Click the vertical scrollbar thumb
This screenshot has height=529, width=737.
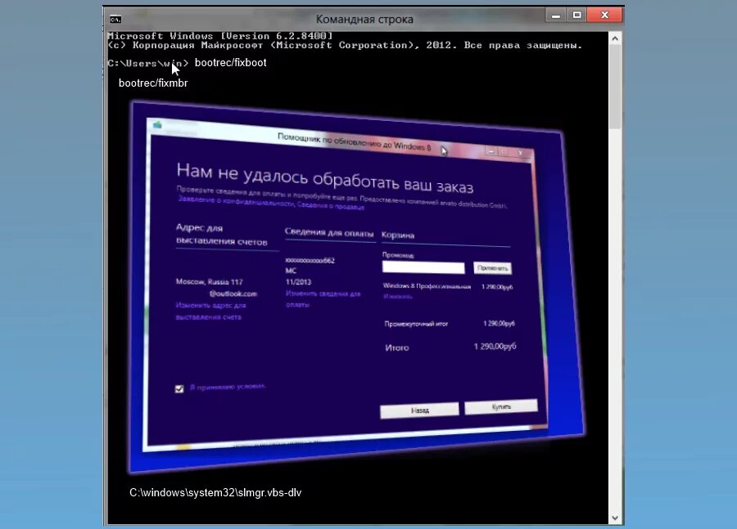[x=615, y=87]
